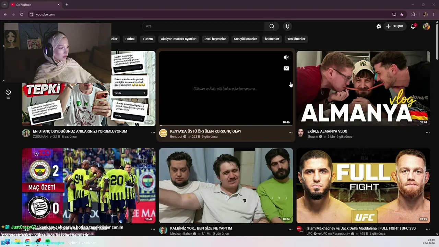Open 'EN UTANÇ DUYDUĞUNUZ ANILARINIZI YORUMLUYORUM' title

coord(80,131)
